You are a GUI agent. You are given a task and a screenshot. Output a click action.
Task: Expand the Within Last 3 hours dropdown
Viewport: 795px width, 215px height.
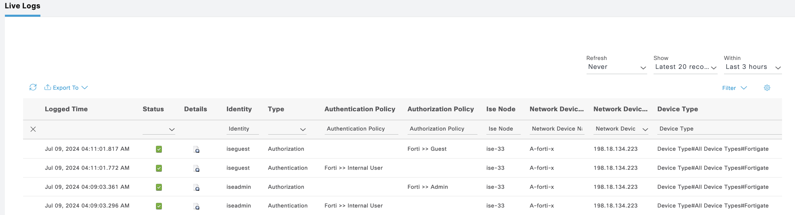coord(752,67)
